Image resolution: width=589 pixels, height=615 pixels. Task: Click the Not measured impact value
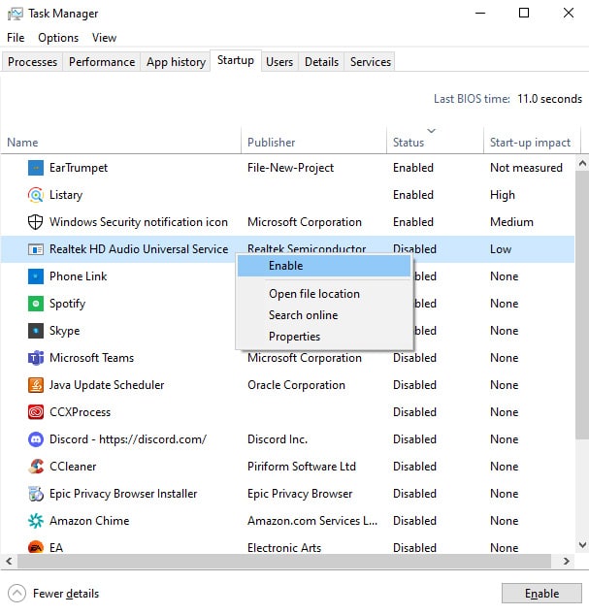[x=526, y=168]
